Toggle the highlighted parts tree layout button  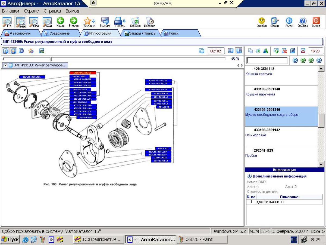(239, 51)
